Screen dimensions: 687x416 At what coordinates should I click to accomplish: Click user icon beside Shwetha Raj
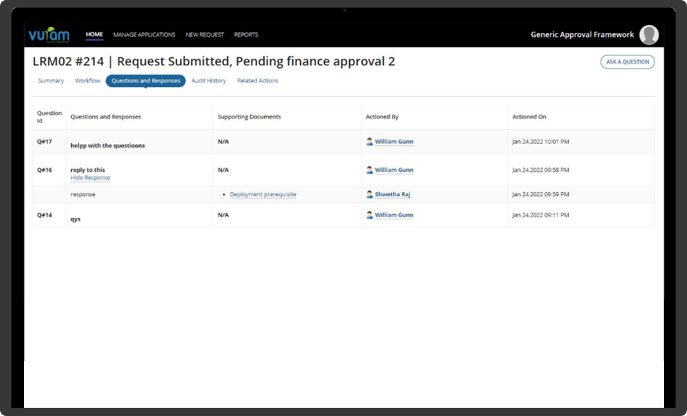(370, 195)
